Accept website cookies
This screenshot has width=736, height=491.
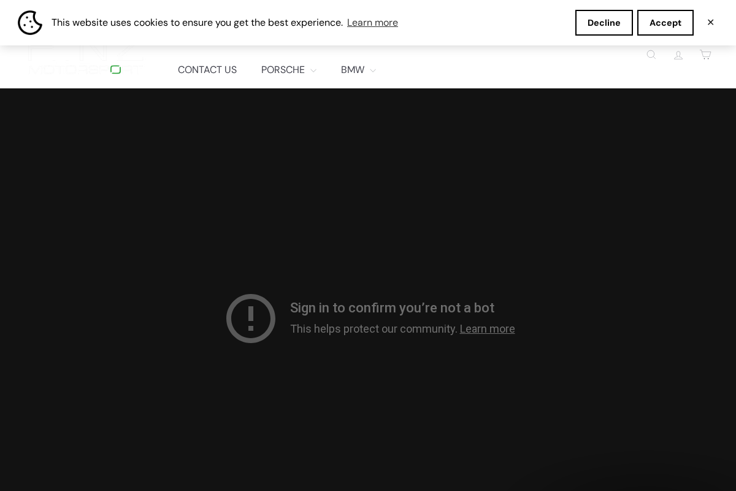click(665, 23)
